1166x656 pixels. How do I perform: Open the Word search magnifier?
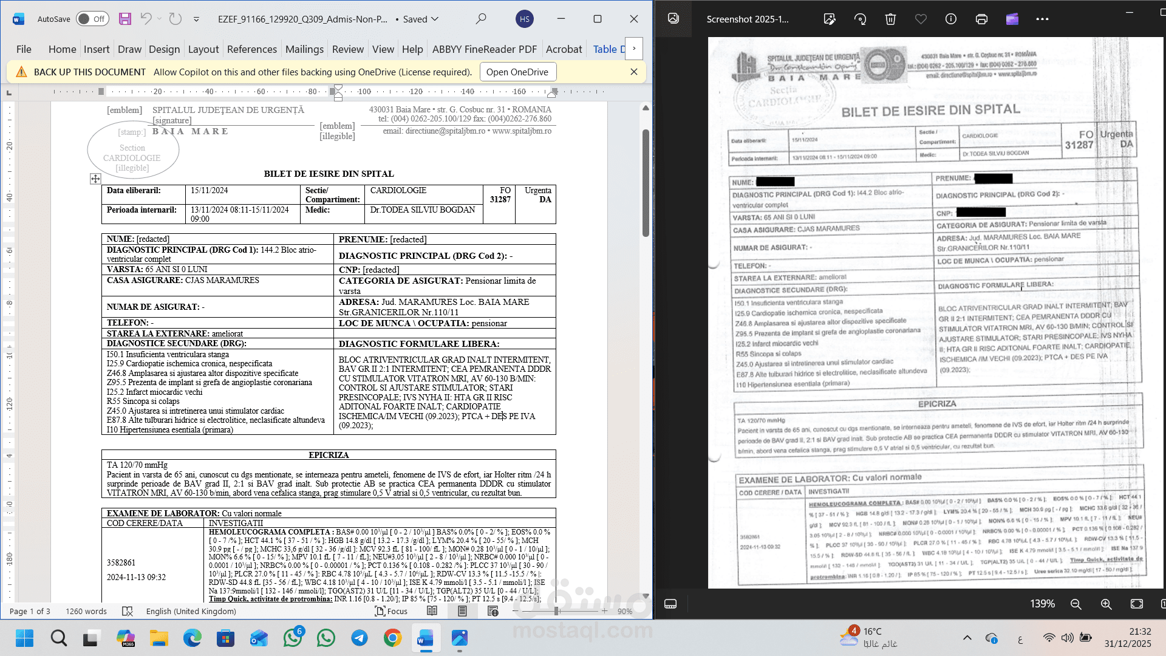pyautogui.click(x=481, y=19)
